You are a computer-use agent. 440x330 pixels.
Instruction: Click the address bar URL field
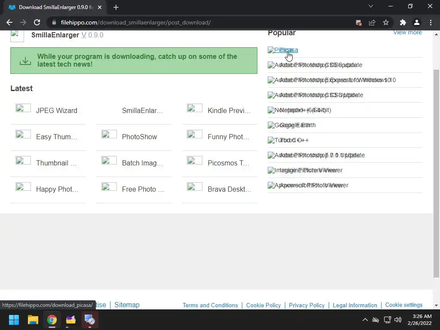coord(202,22)
